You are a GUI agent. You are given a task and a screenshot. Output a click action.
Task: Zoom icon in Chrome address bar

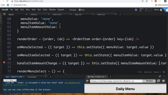coord(143,1)
